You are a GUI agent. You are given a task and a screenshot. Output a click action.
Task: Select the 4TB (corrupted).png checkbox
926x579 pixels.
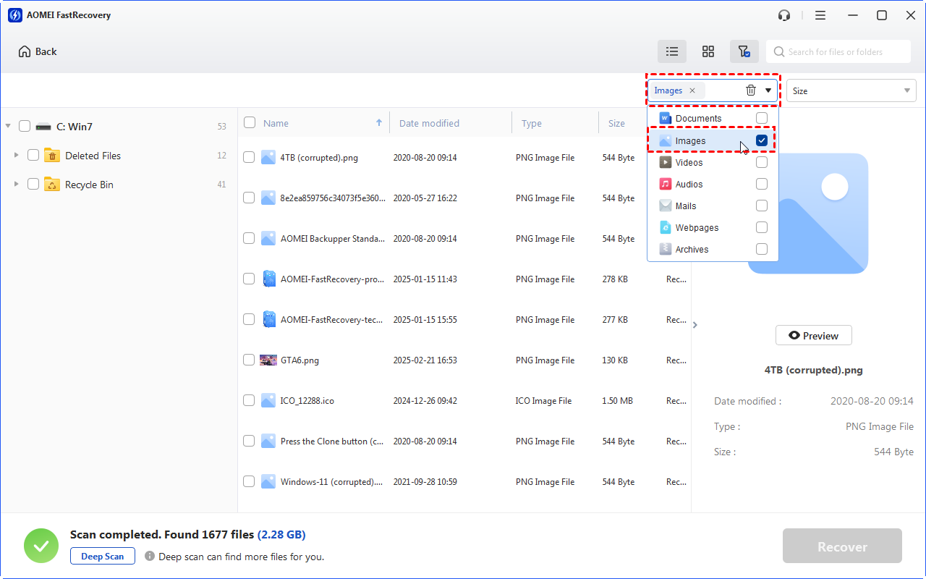click(x=249, y=157)
